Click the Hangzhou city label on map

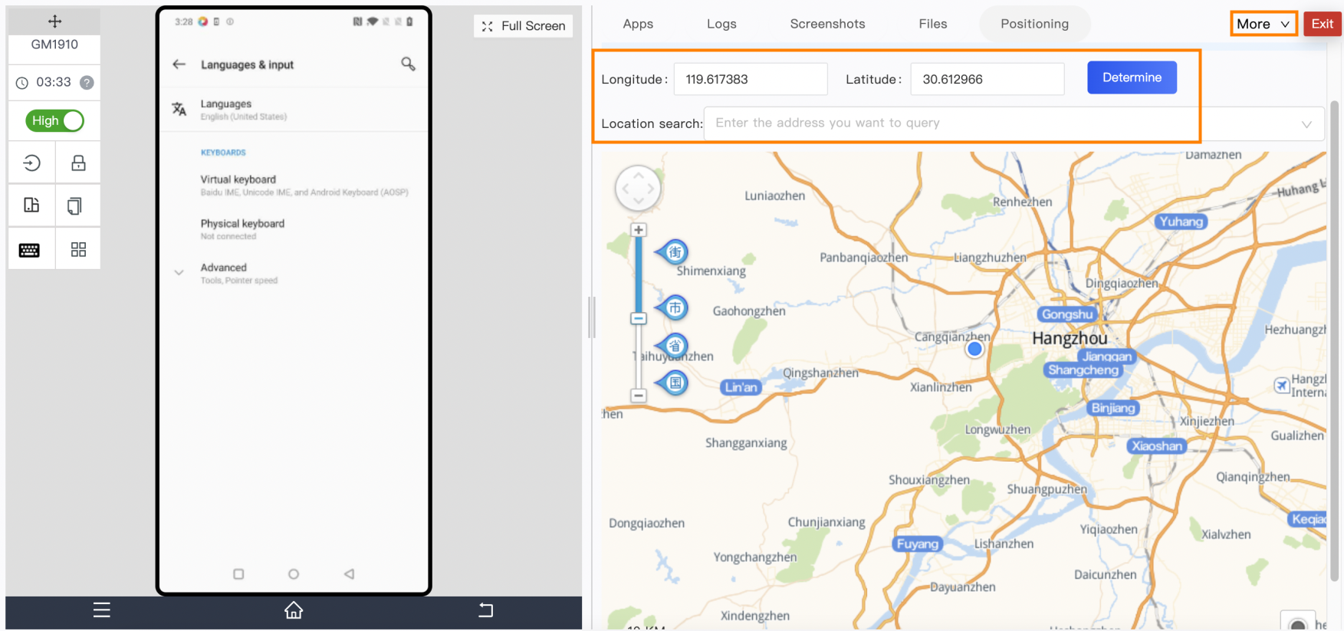tap(1070, 338)
